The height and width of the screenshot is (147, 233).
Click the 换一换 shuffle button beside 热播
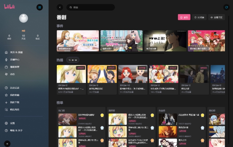tap(73, 60)
